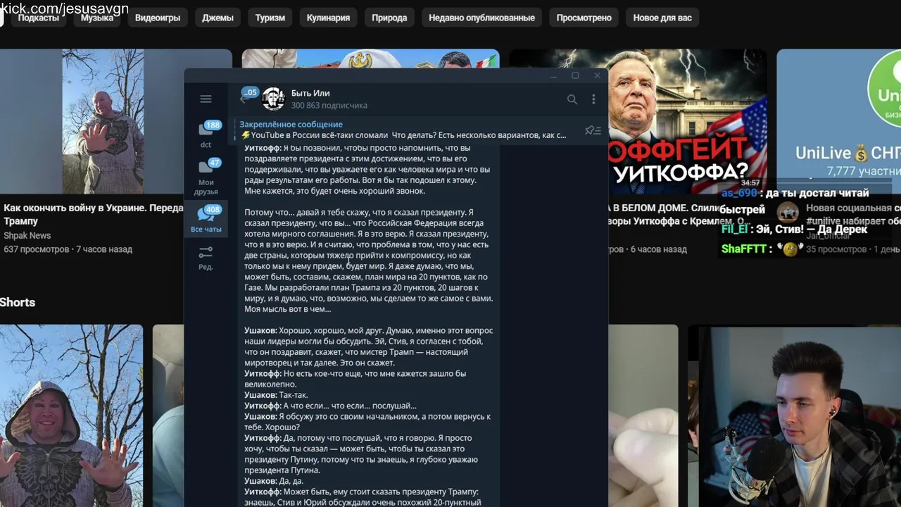Image resolution: width=901 pixels, height=507 pixels.
Task: Open video titled Как окончить войну в Украине
Action: pyautogui.click(x=92, y=214)
